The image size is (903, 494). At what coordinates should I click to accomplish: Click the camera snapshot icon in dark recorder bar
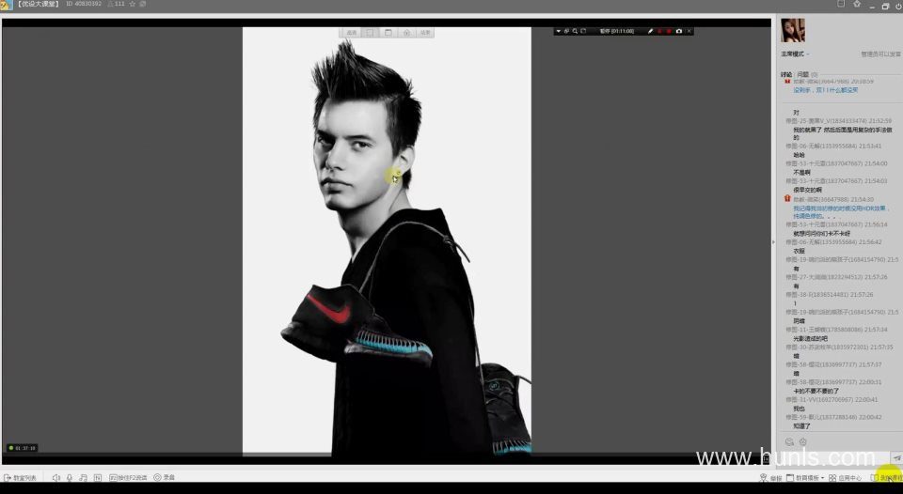679,31
